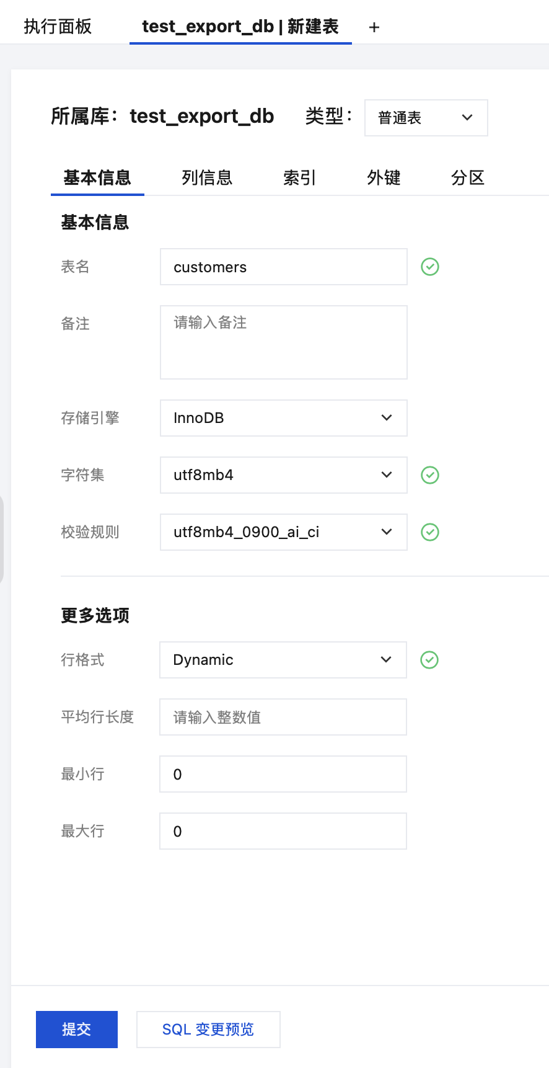Open the 索引 tab
Image resolution: width=549 pixels, height=1068 pixels.
coord(299,178)
